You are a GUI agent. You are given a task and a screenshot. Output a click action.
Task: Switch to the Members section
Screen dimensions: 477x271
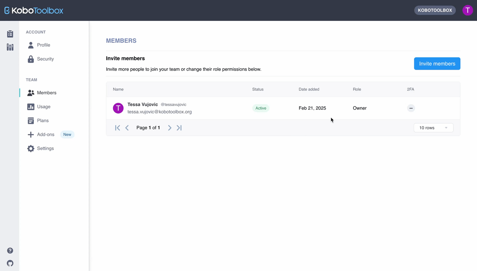(46, 93)
